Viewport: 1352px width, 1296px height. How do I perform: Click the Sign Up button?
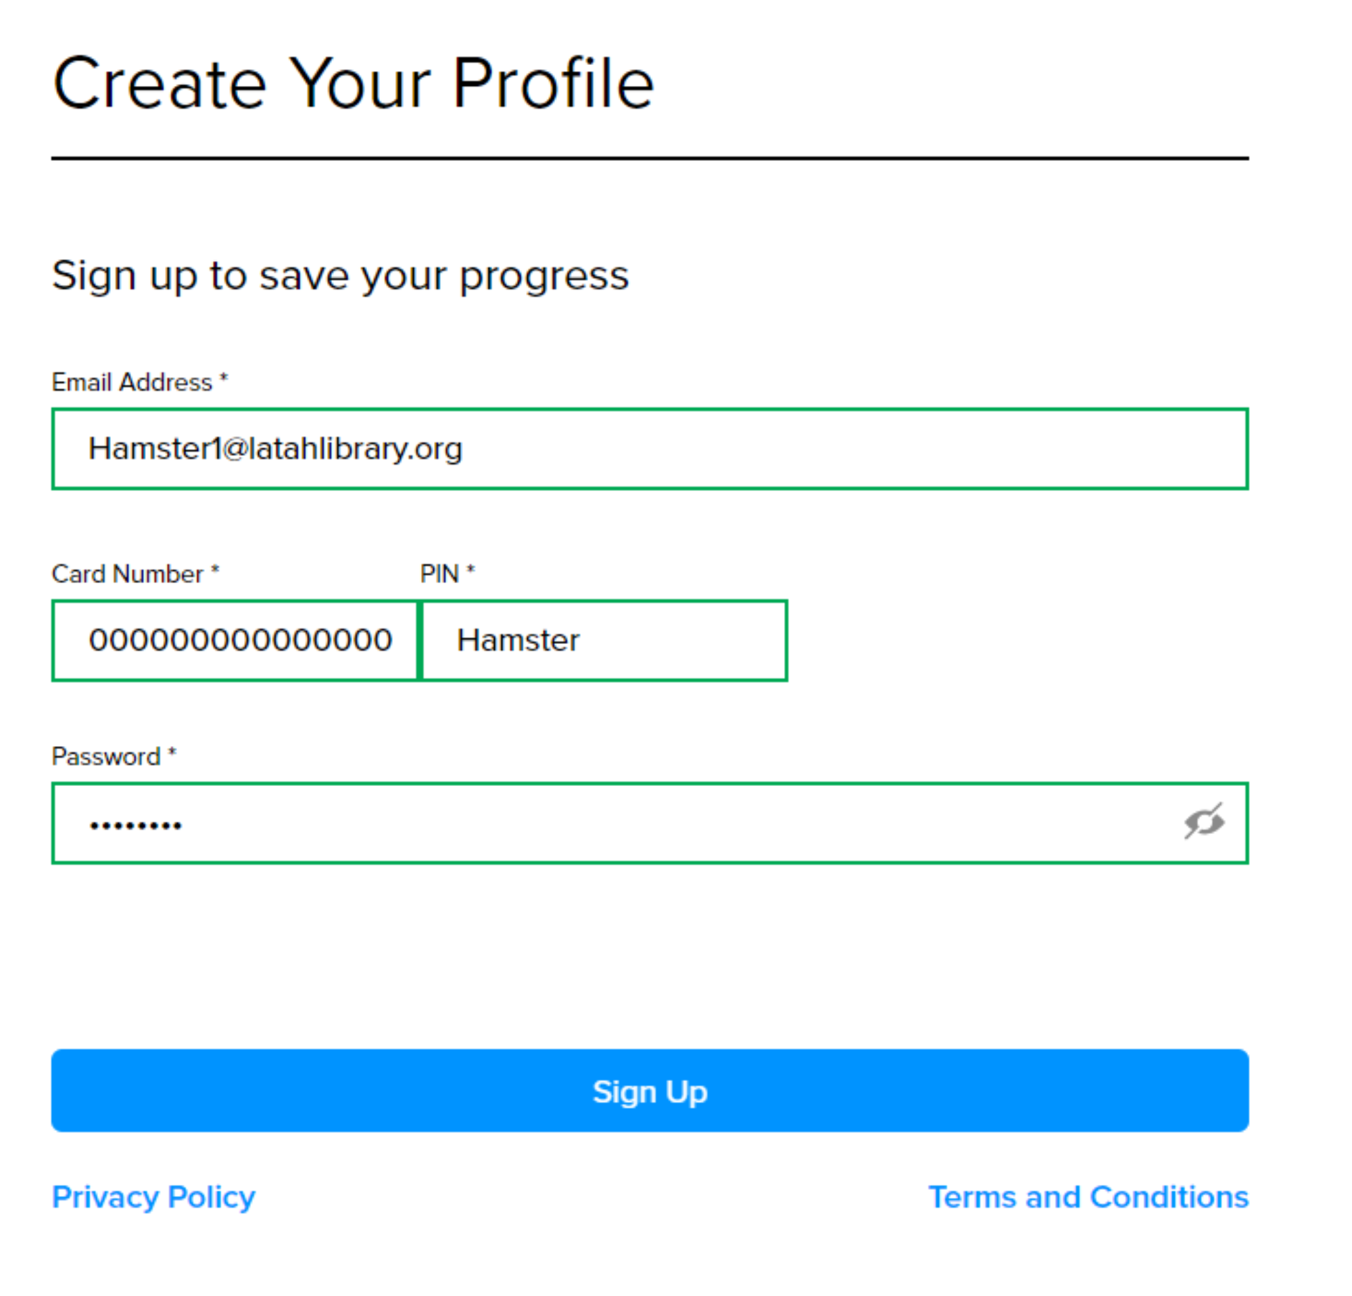pos(650,1091)
